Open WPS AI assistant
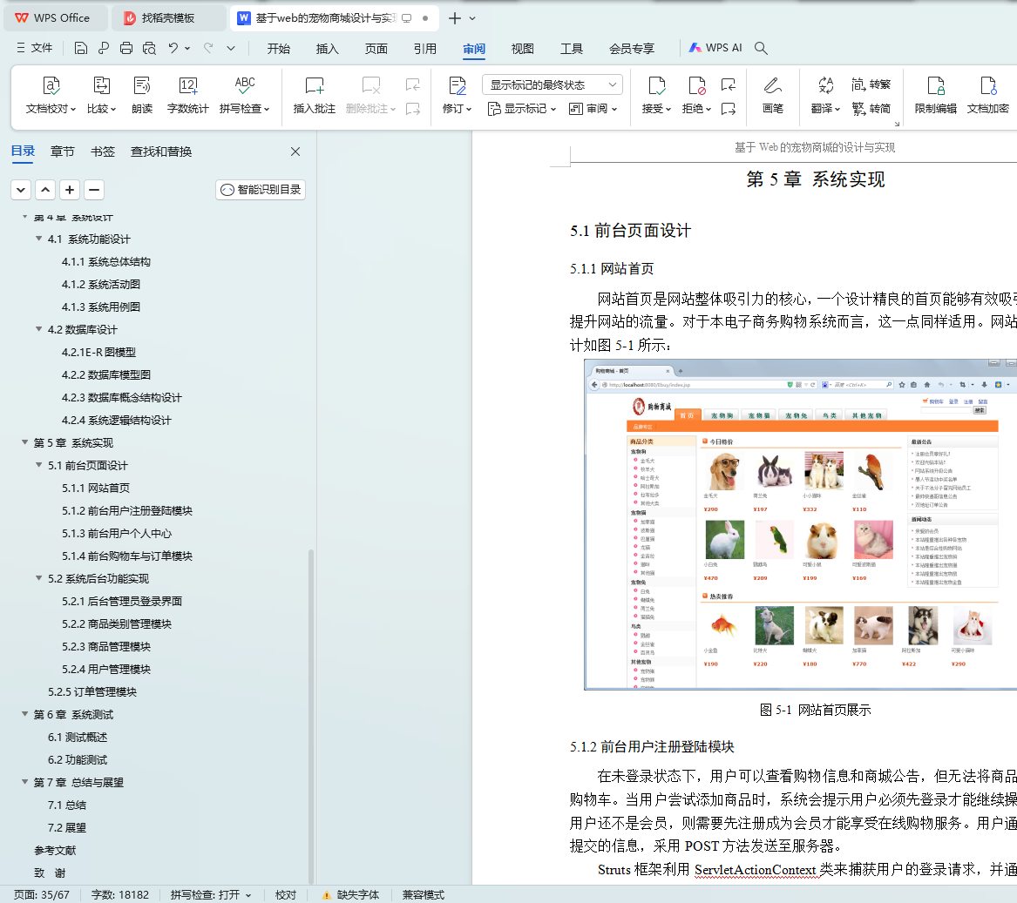 (x=715, y=48)
